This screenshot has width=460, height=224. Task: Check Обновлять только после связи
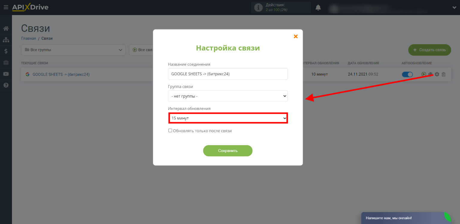coord(170,131)
